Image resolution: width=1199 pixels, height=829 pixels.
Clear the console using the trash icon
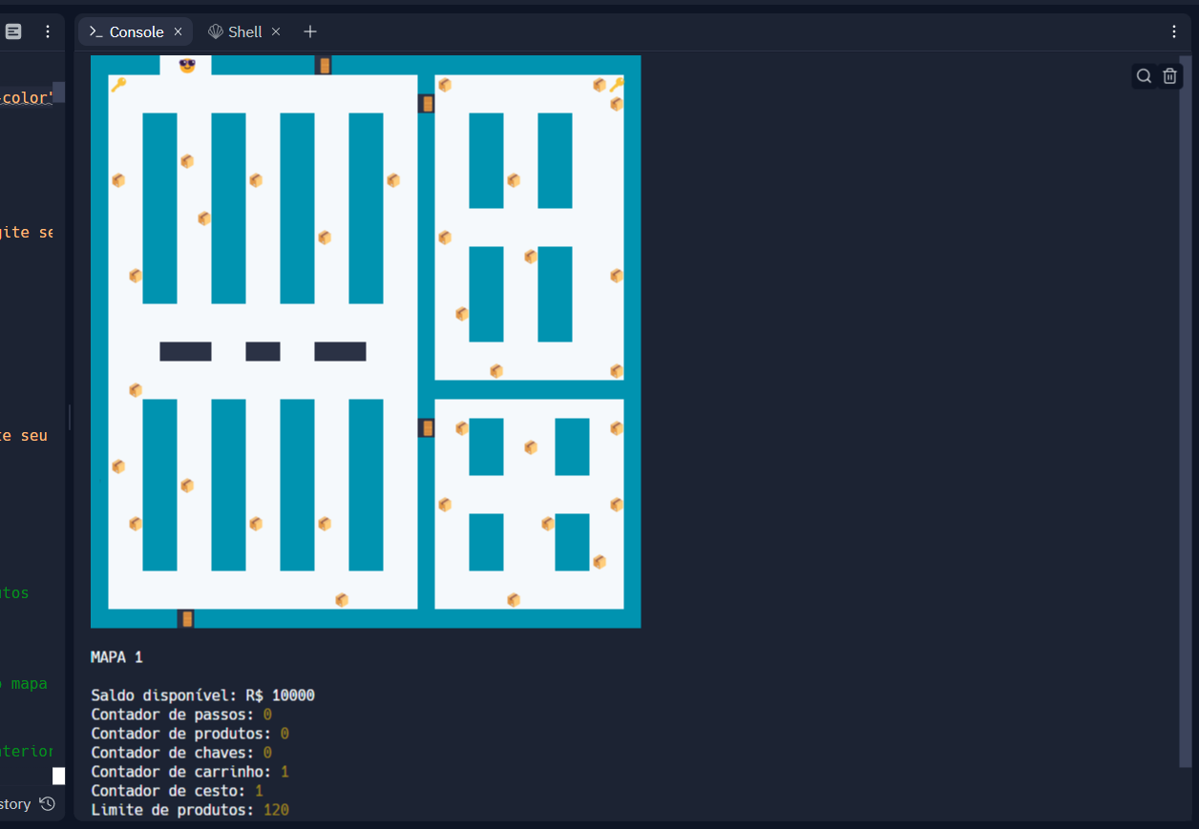(1169, 75)
